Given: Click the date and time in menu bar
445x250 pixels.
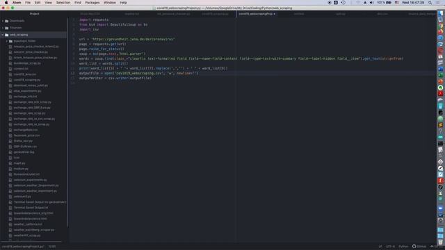Looking at the screenshot, I should [413, 3].
